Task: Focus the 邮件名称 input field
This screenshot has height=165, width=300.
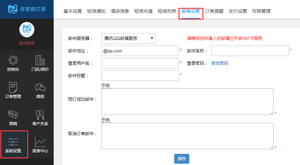Action: (x=250, y=51)
